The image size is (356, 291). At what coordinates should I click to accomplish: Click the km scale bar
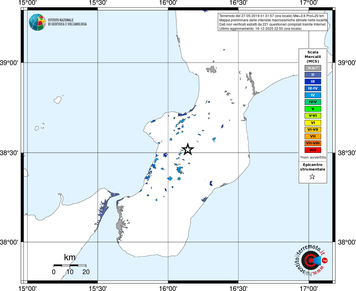pyautogui.click(x=70, y=265)
